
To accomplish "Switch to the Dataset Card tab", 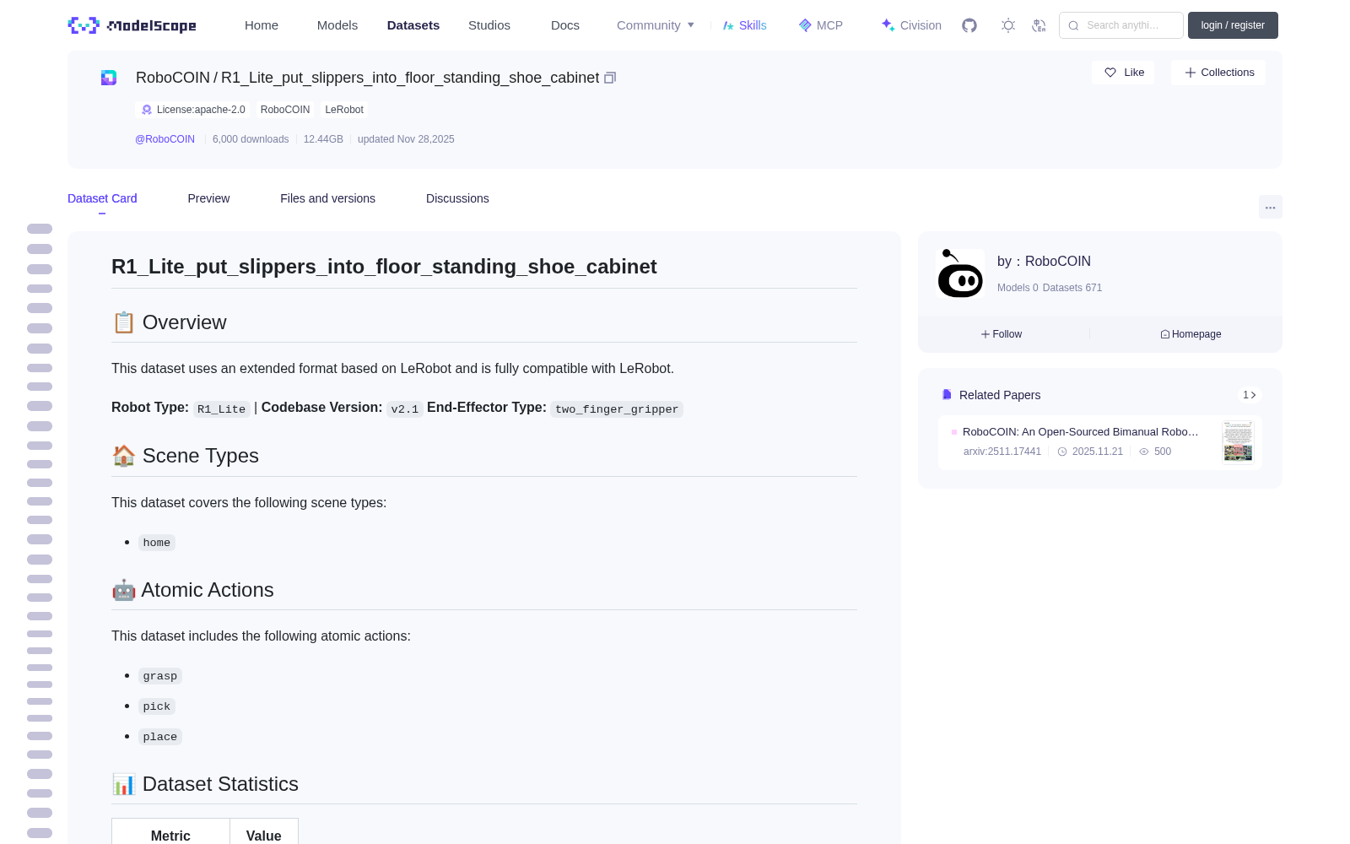I will click(102, 198).
